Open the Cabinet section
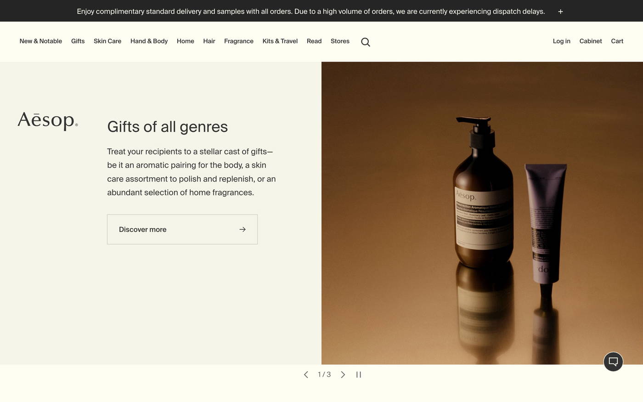 (x=591, y=41)
